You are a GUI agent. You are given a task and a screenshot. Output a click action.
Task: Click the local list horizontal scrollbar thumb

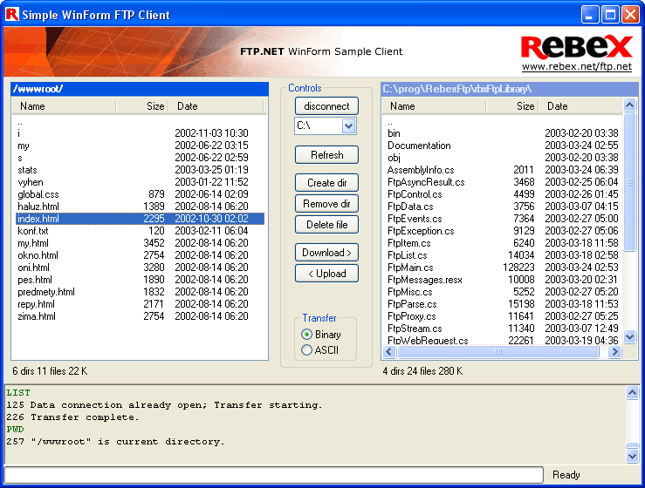pyautogui.click(x=498, y=352)
